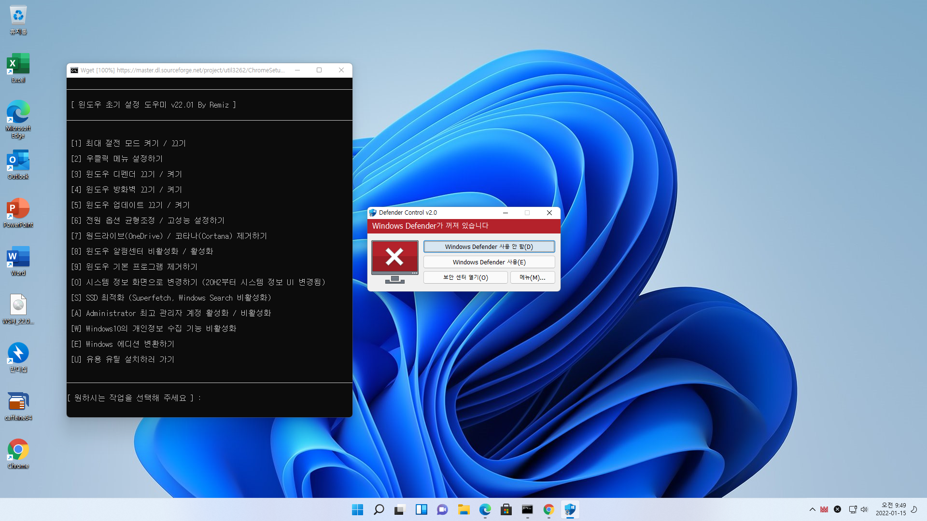This screenshot has width=927, height=521.
Task: Open the network tray icon
Action: [853, 509]
